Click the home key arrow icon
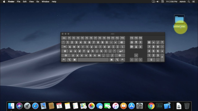The width and height of the screenshot is (198, 111). tap(136, 42)
